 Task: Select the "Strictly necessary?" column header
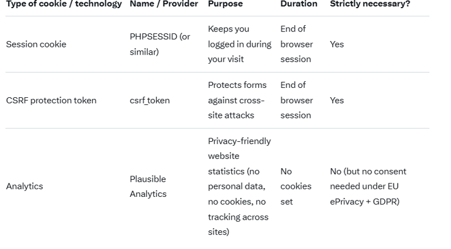click(x=370, y=4)
